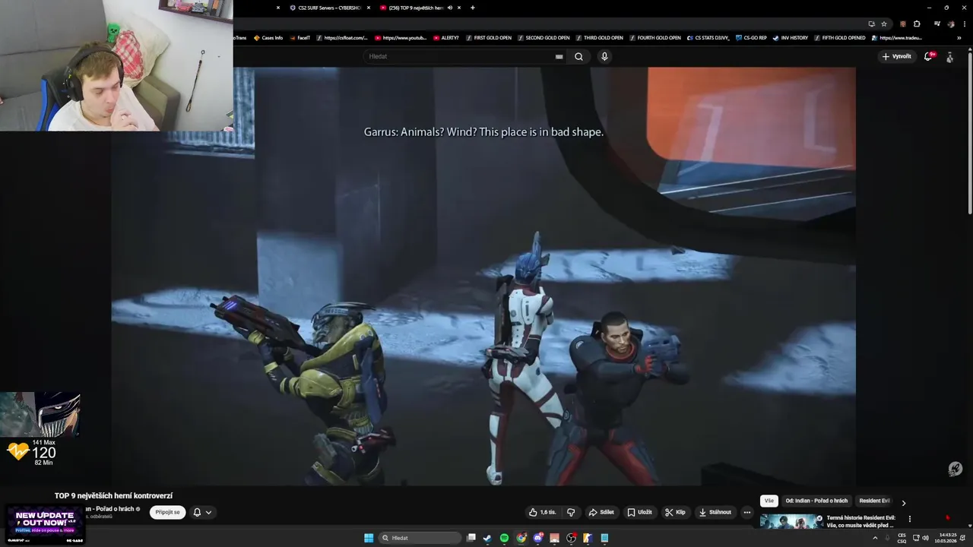Open the CS-GO REP bookmark
This screenshot has width=973, height=547.
point(751,37)
